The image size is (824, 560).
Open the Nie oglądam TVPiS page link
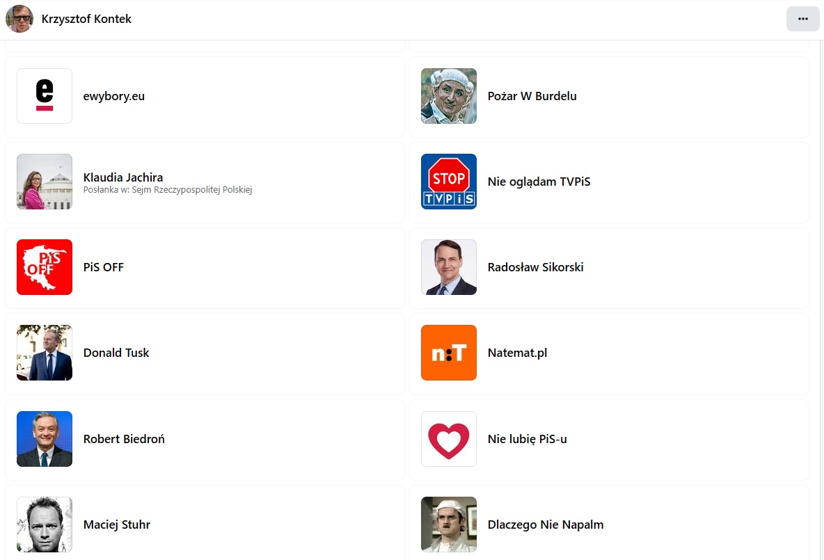[x=539, y=182]
